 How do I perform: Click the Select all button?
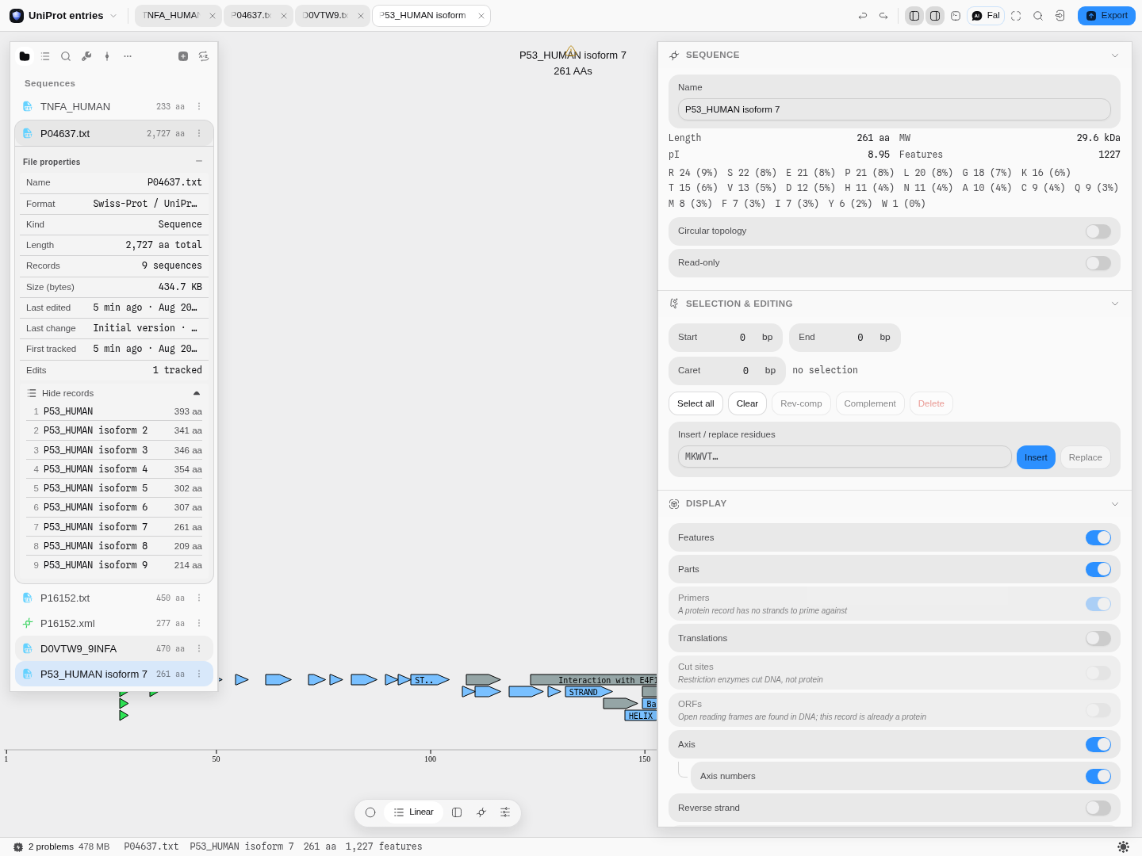(x=696, y=403)
